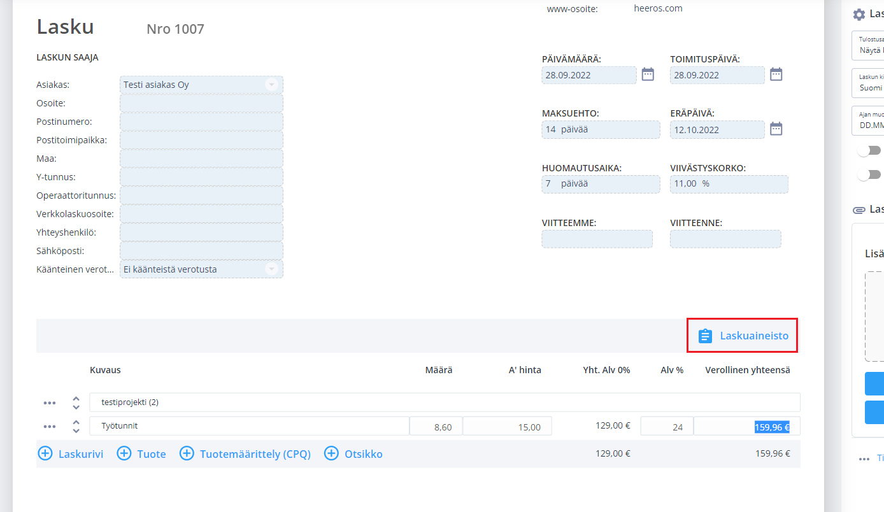Reorder Työtunnit row with up-down arrows
Image resolution: width=884 pixels, height=512 pixels.
[76, 427]
